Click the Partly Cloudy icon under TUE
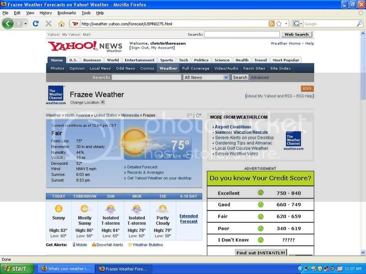The image size is (366, 274). [x=163, y=209]
